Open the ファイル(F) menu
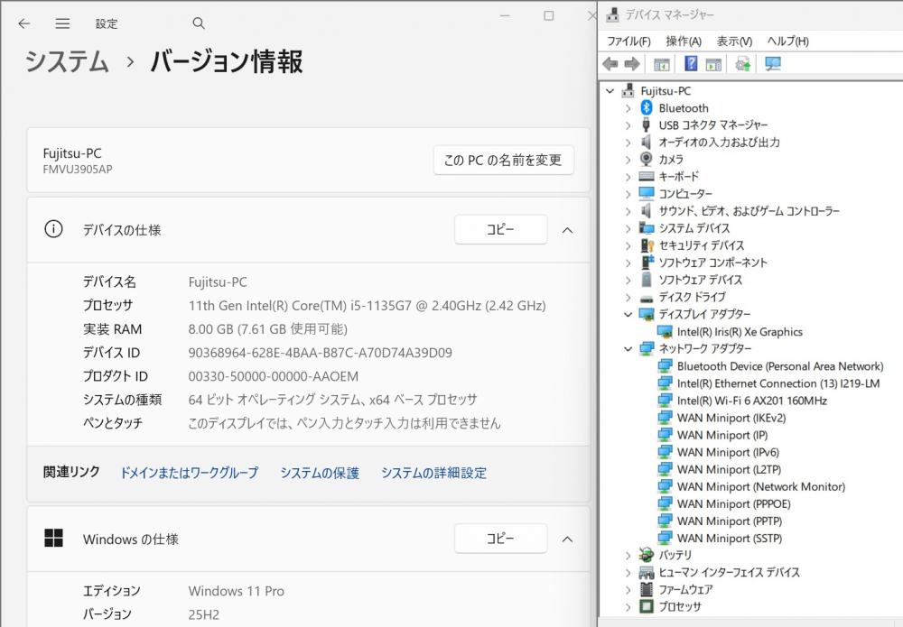 (x=628, y=41)
